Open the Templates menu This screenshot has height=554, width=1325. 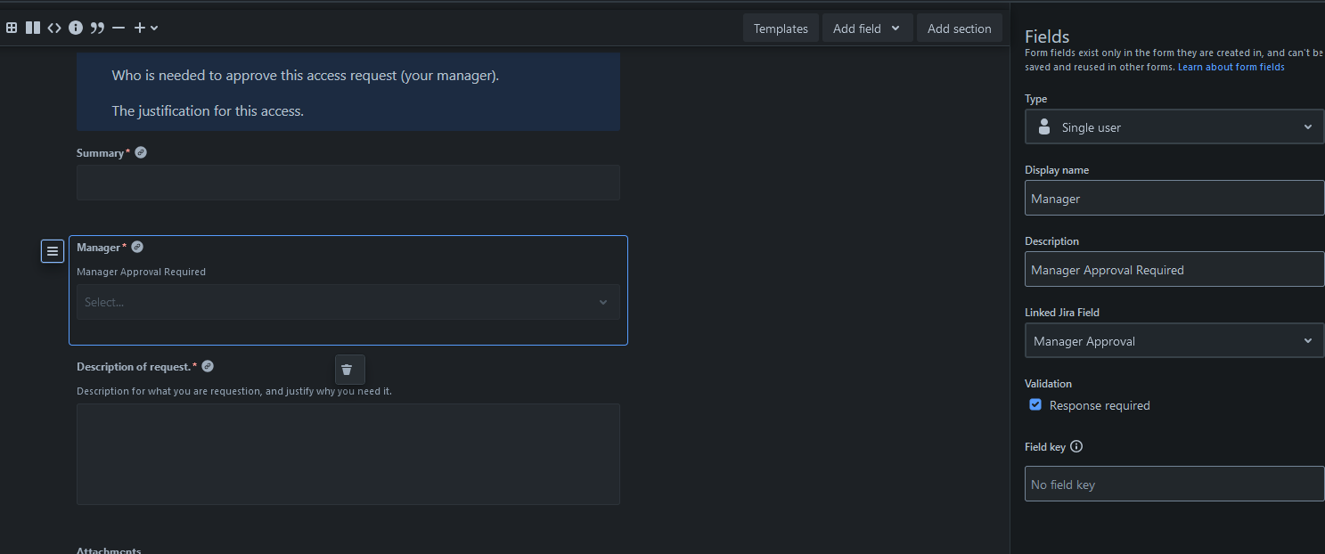(x=781, y=29)
